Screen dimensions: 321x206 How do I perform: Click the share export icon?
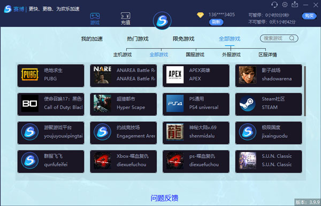pos(295,4)
